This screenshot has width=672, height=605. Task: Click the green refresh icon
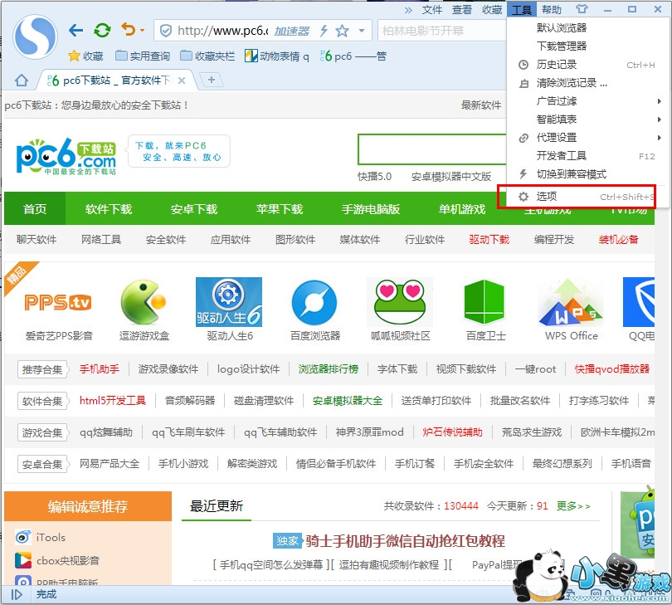tap(102, 30)
